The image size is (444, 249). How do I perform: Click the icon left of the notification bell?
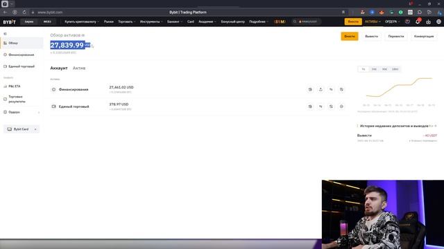click(x=407, y=21)
